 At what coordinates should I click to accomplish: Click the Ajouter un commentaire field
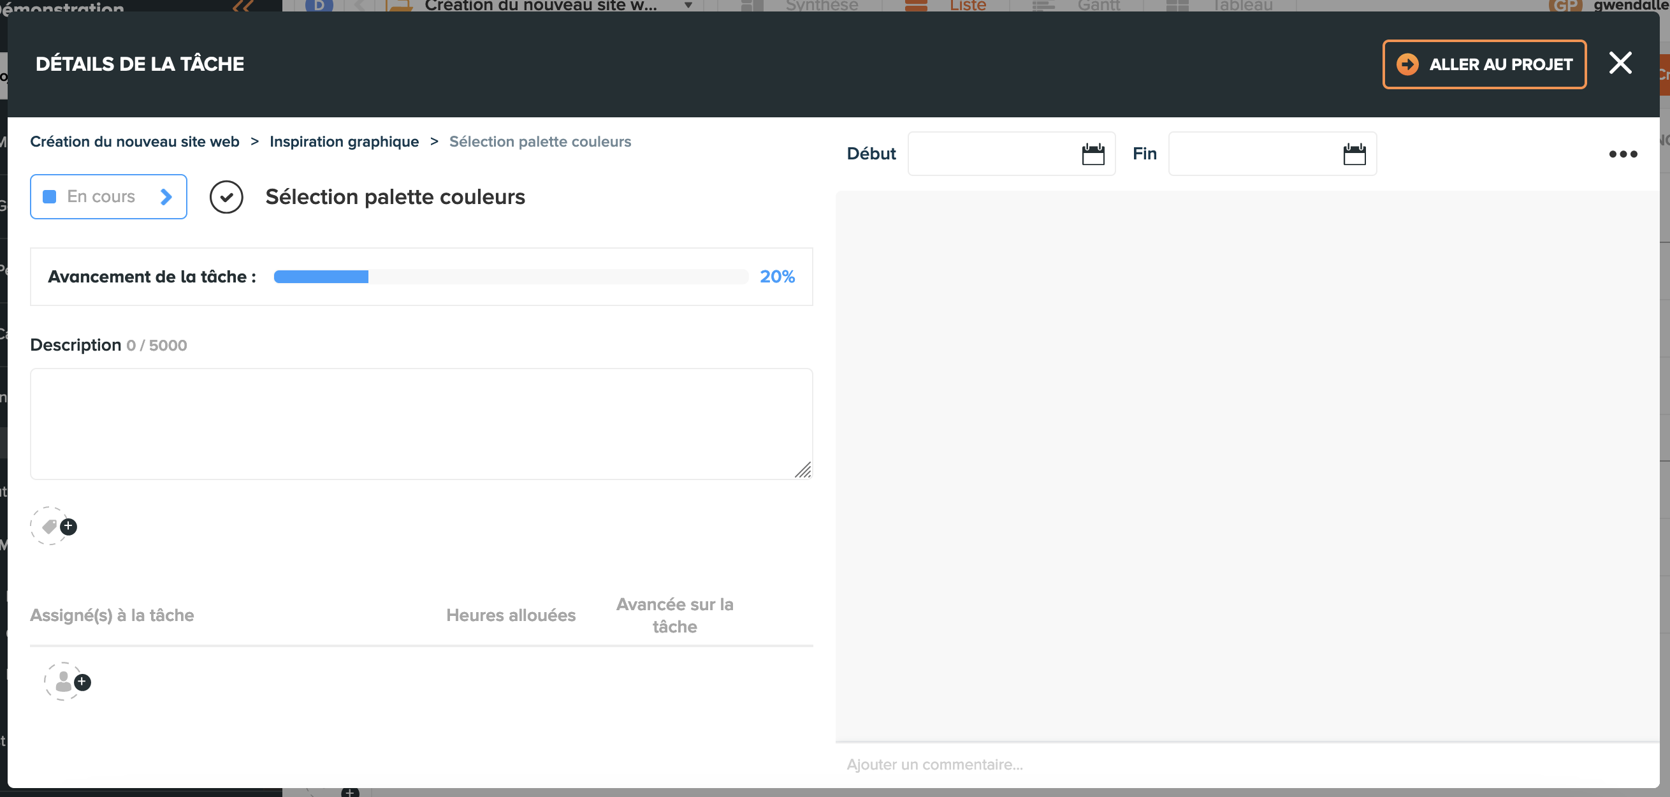click(x=1231, y=764)
